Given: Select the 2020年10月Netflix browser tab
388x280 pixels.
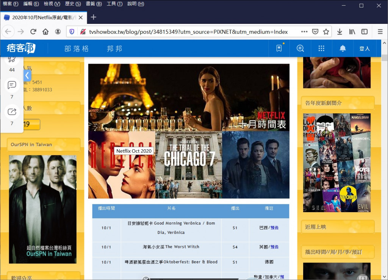Looking at the screenshot, I should pyautogui.click(x=44, y=17).
